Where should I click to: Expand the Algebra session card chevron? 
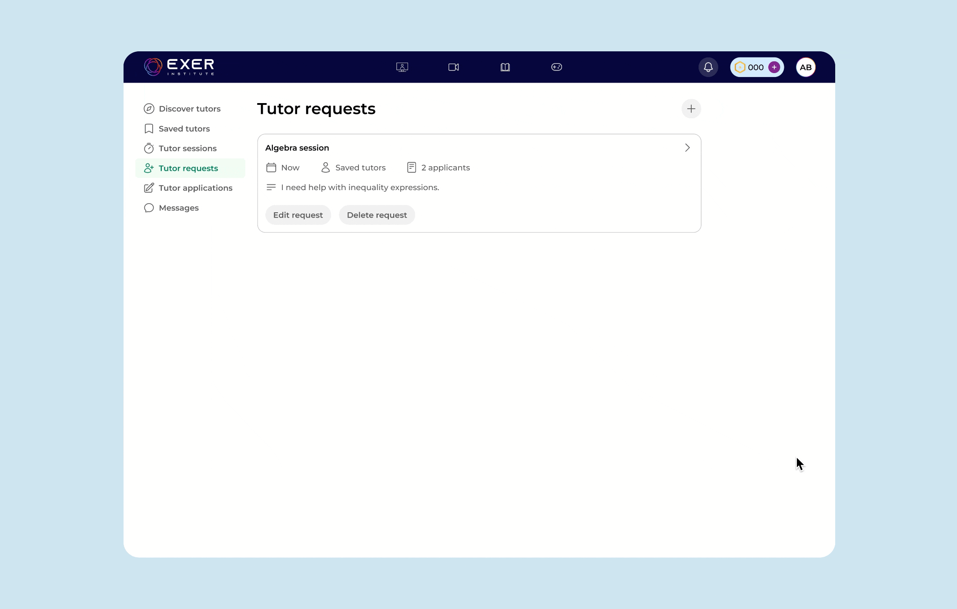click(687, 147)
